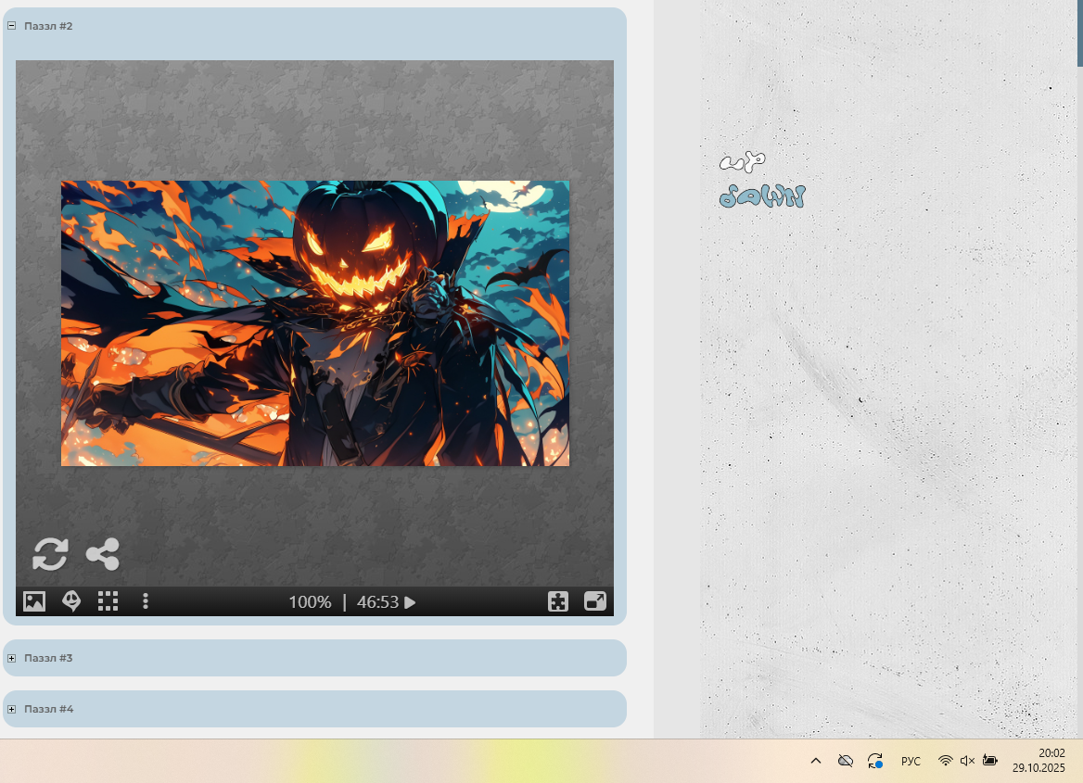1083x783 pixels.
Task: Click the Пазл #3 header label
Action: point(48,658)
